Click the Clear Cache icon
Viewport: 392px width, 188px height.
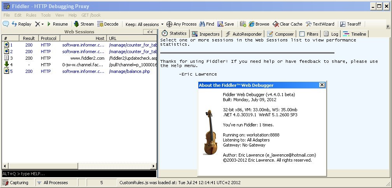(x=276, y=24)
